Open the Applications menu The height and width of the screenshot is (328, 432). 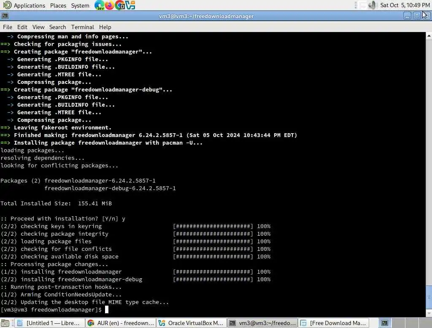[29, 5]
